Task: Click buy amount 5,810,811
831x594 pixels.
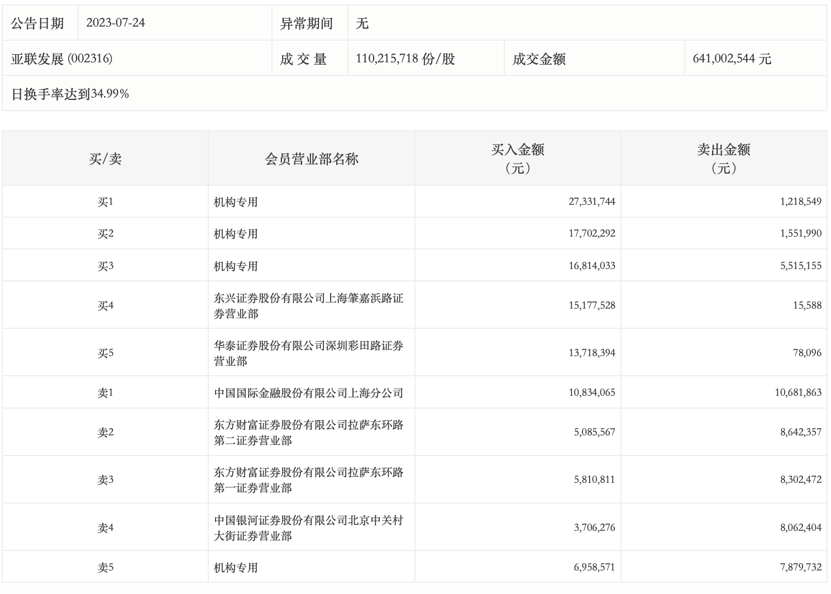Action: (594, 480)
